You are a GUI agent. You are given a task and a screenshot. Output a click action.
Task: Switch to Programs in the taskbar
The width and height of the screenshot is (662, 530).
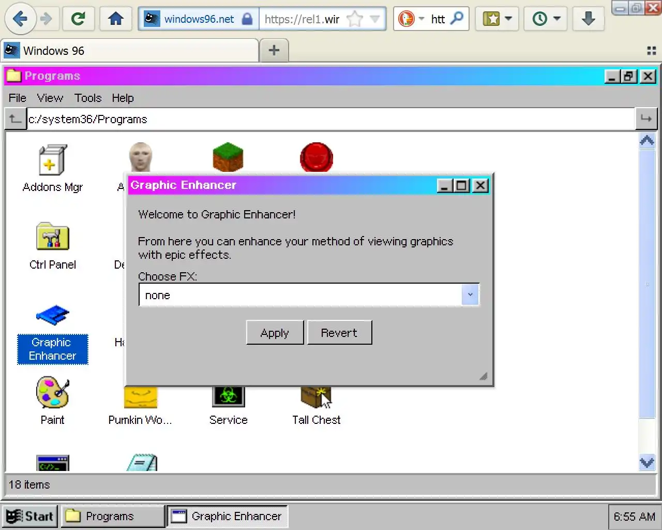coord(112,516)
